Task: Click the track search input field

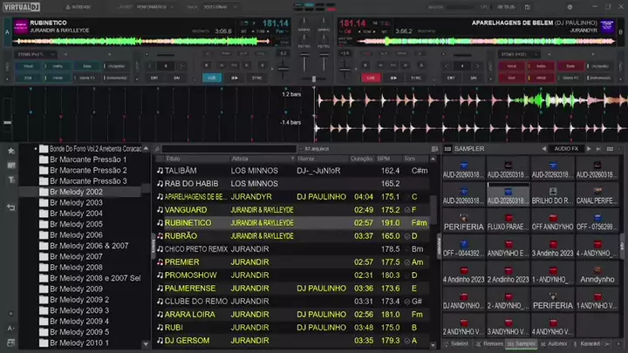Action: point(229,149)
